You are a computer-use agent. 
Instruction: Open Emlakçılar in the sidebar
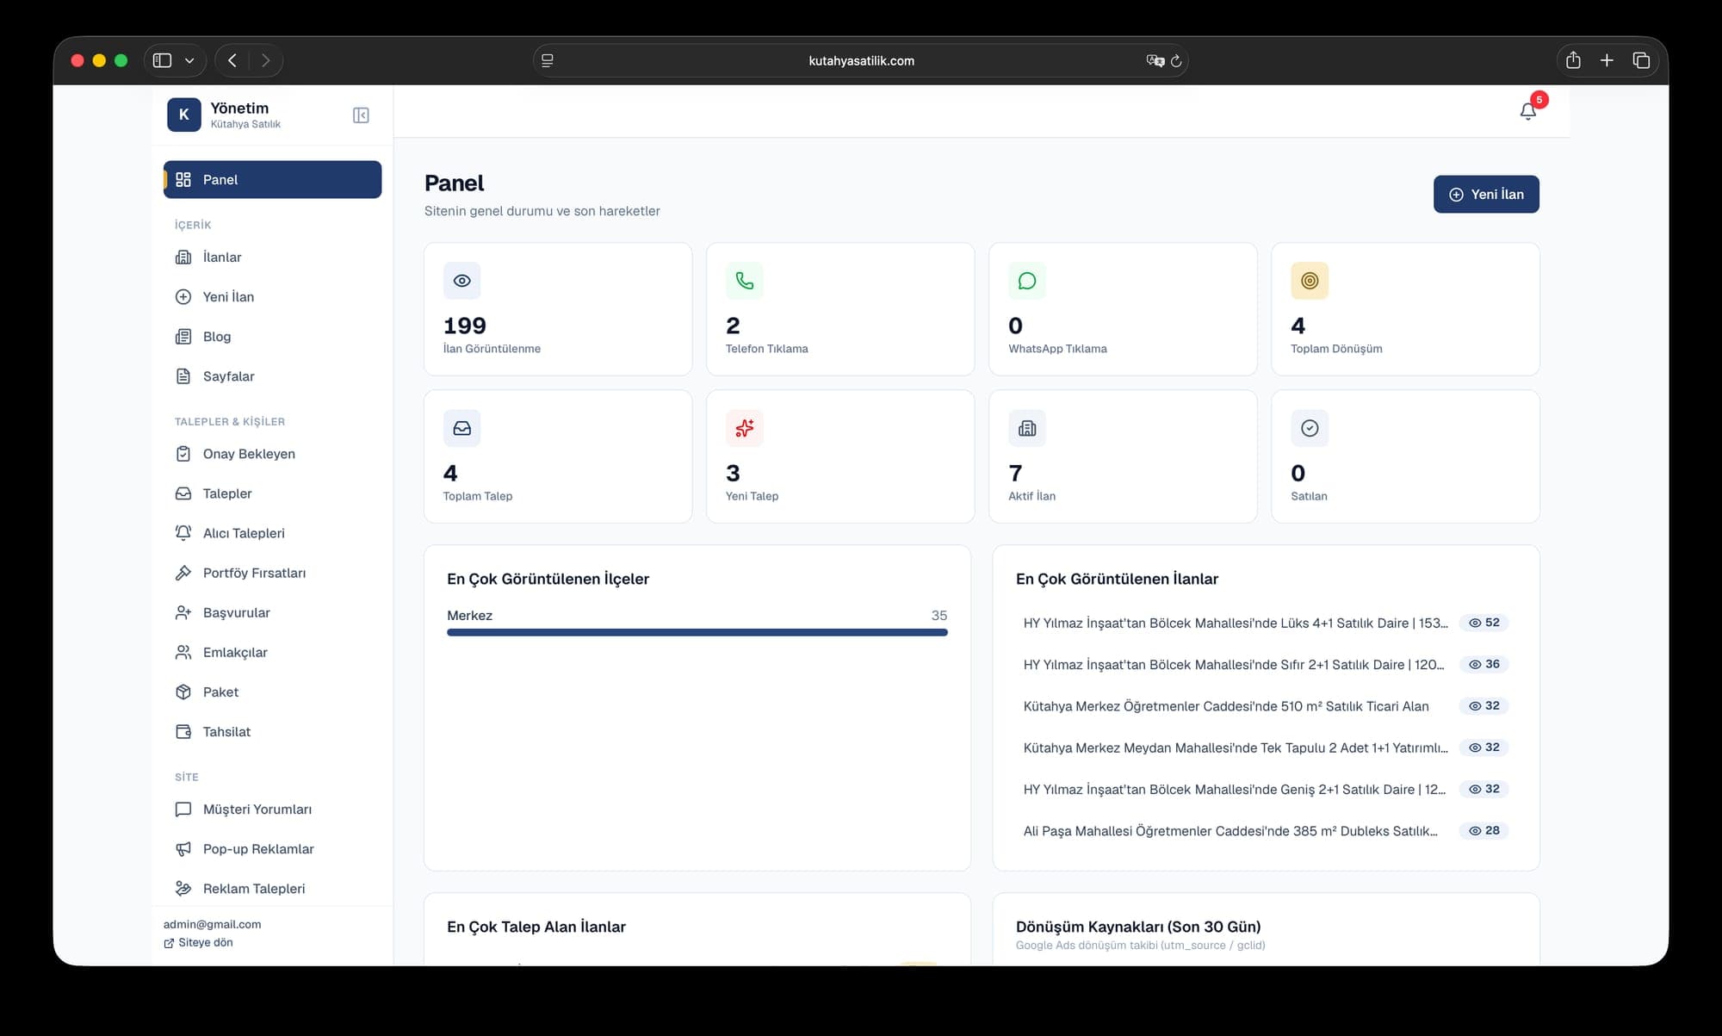pos(272,651)
